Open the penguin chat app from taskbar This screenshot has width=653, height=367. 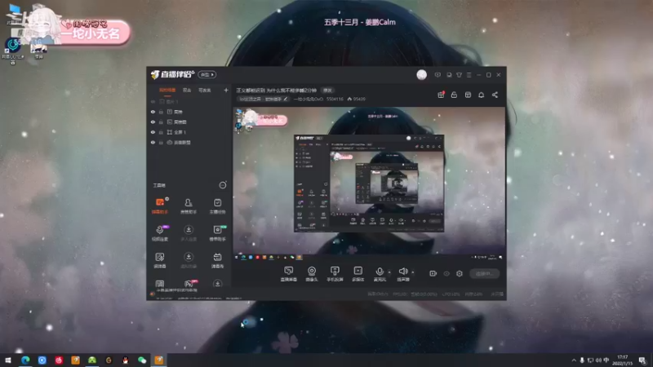coord(125,360)
